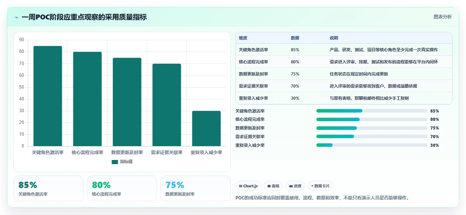This screenshot has height=215, width=466.
Task: Click the 关键角色激活率 progress bar
Action: coord(372,111)
